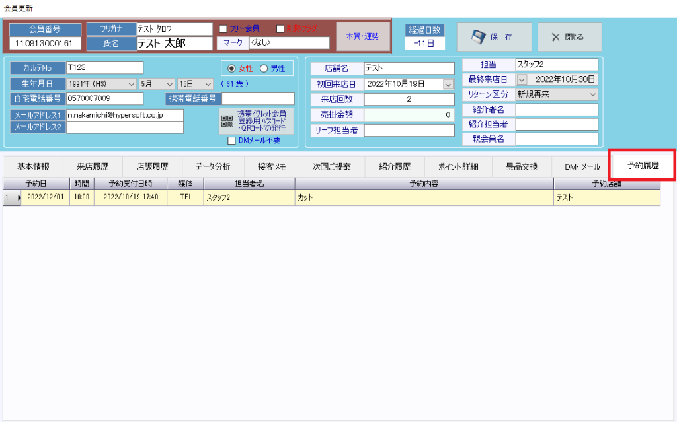677x422 pixels.
Task: Click the 携帯電話番号 input field
Action: click(x=258, y=99)
